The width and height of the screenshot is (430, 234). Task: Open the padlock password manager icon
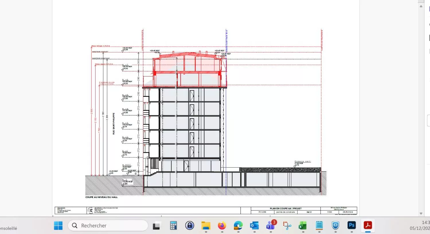tap(189, 226)
